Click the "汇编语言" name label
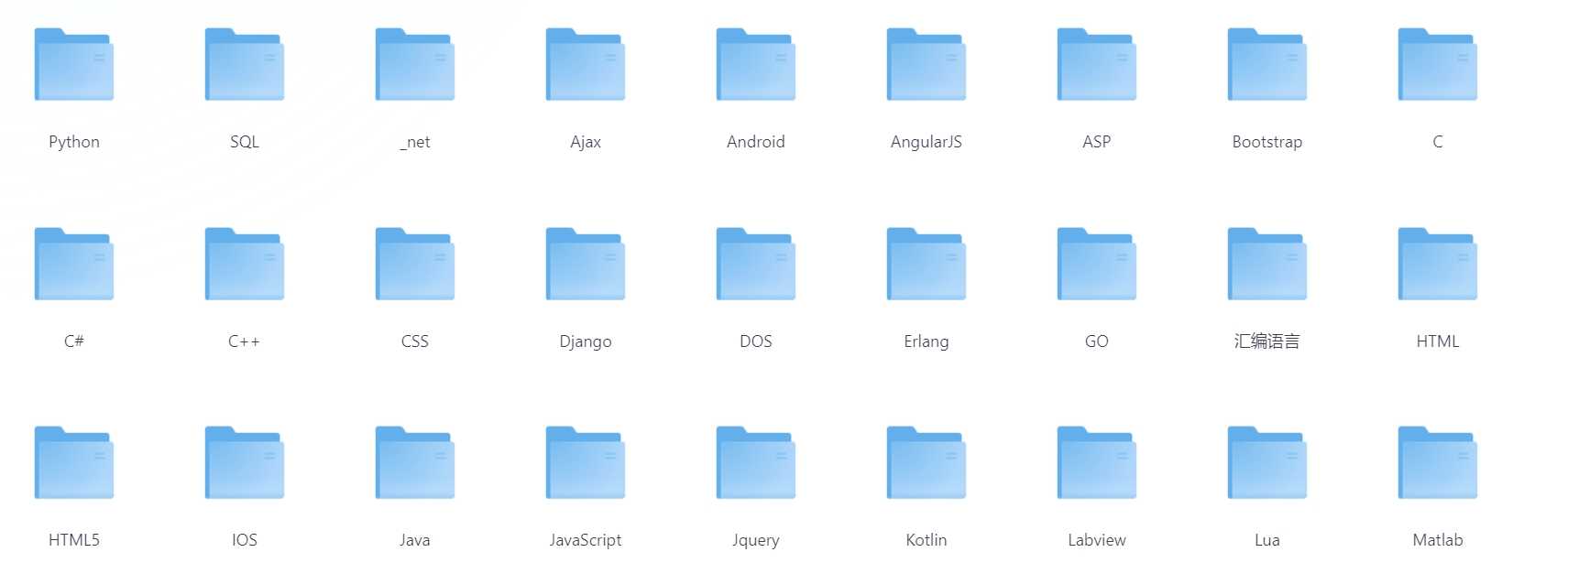1579x563 pixels. [x=1267, y=341]
